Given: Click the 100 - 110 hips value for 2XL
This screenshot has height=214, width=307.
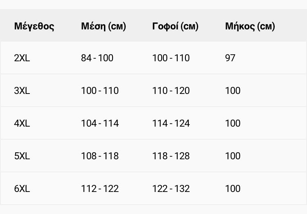Looking at the screenshot, I should point(171,58).
